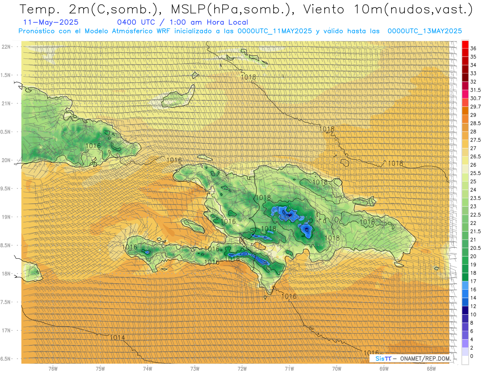Click legend scale value '12'

point(474,306)
